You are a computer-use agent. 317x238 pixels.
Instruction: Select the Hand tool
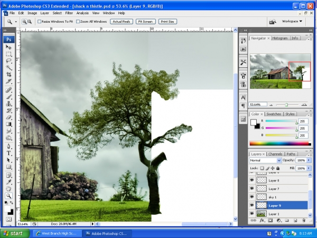(8, 189)
